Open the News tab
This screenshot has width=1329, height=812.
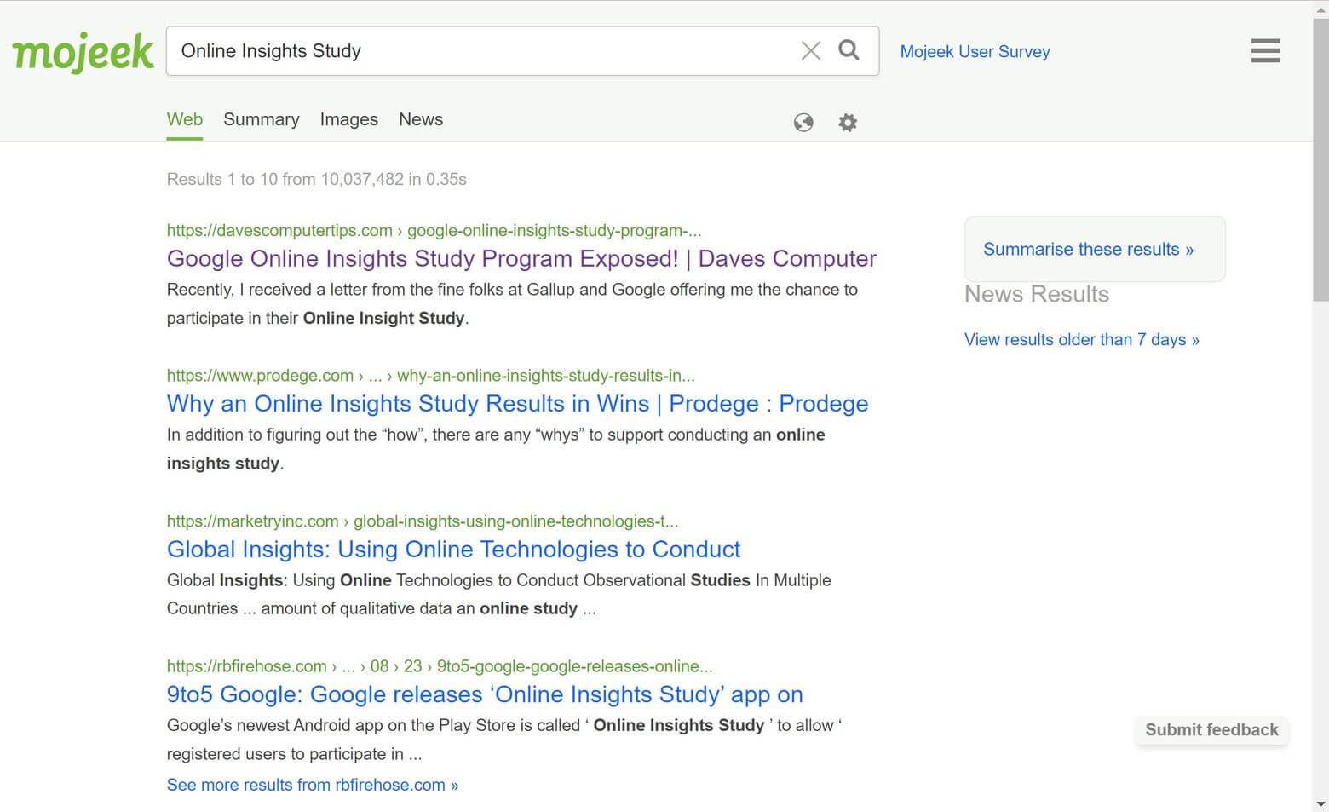point(421,119)
